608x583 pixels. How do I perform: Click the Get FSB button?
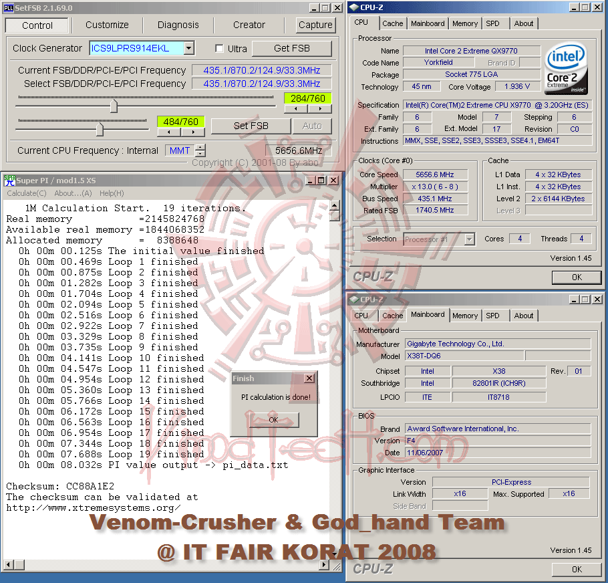(x=291, y=49)
